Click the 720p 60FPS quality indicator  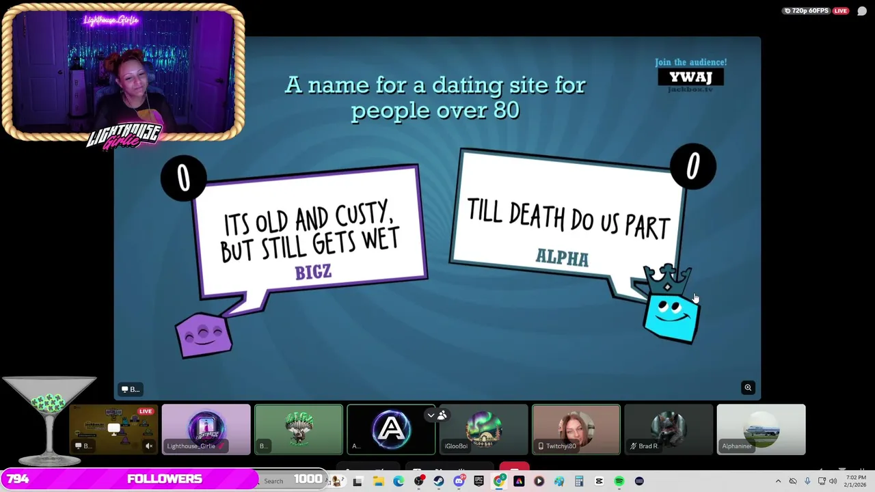pyautogui.click(x=807, y=11)
